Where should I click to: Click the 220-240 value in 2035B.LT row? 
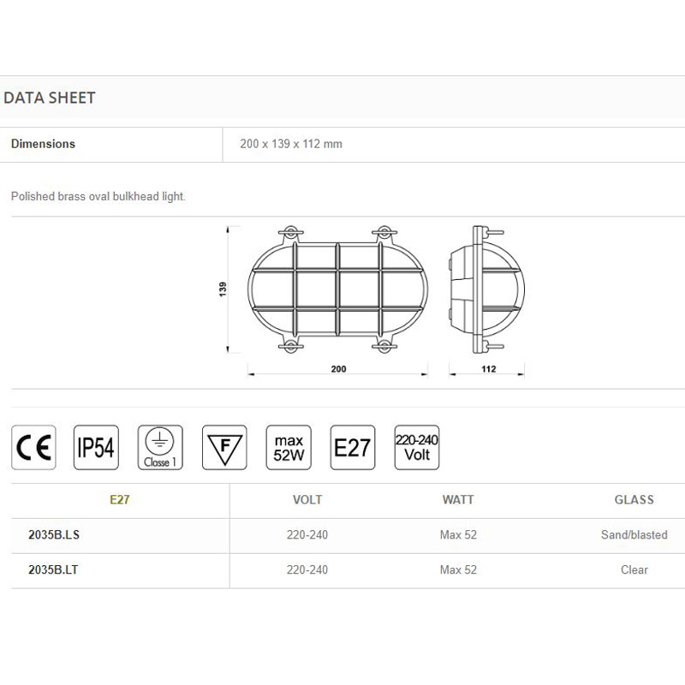point(307,569)
